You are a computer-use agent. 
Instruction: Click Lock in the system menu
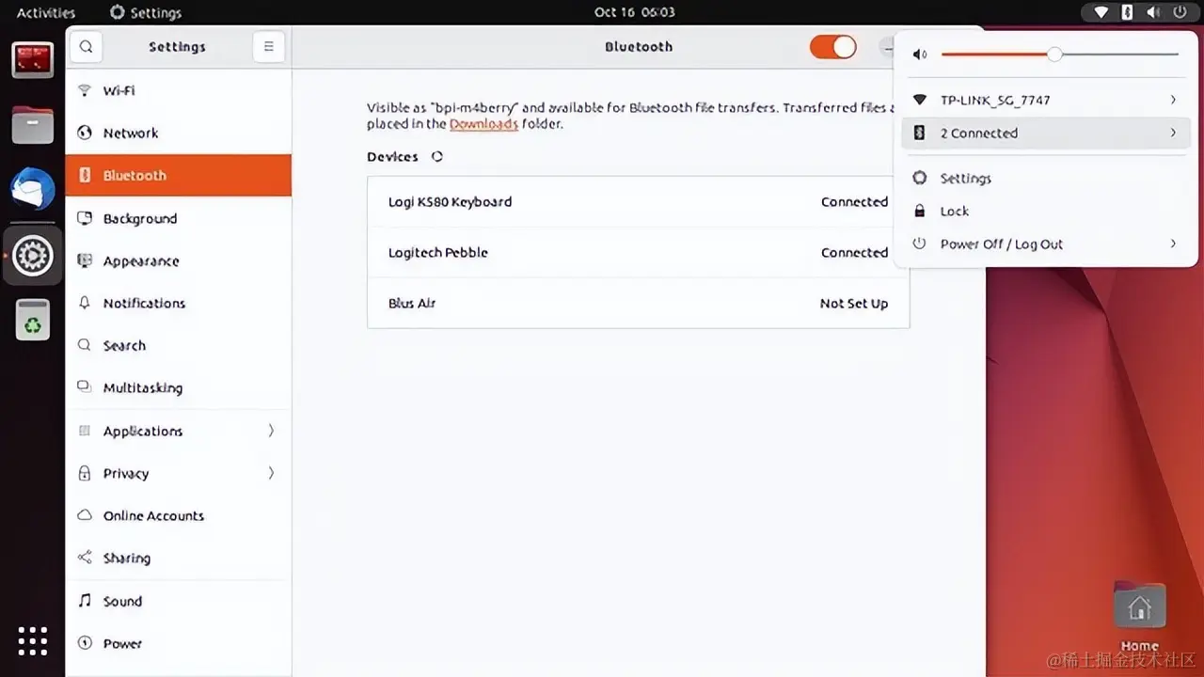pyautogui.click(x=1046, y=211)
